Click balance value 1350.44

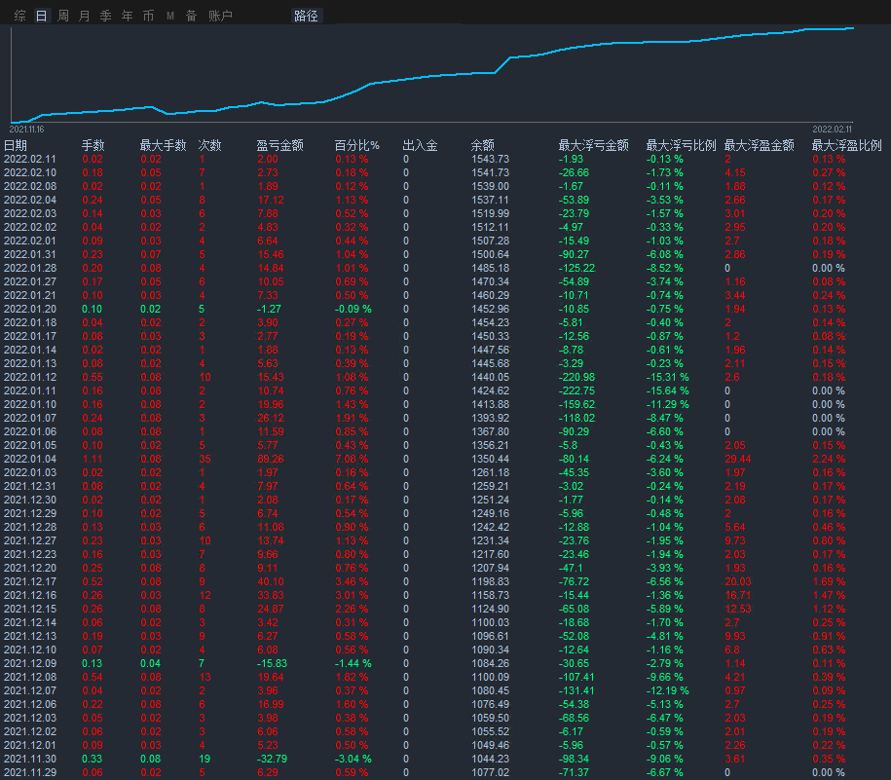point(491,459)
